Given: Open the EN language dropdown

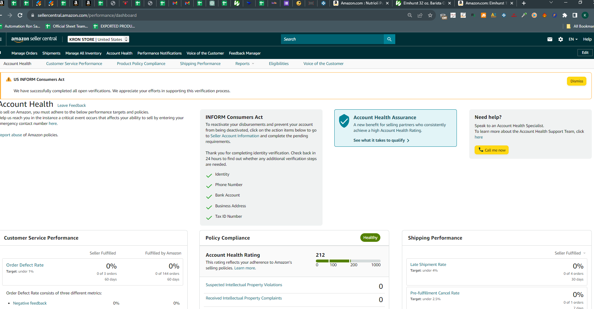Looking at the screenshot, I should pos(573,39).
